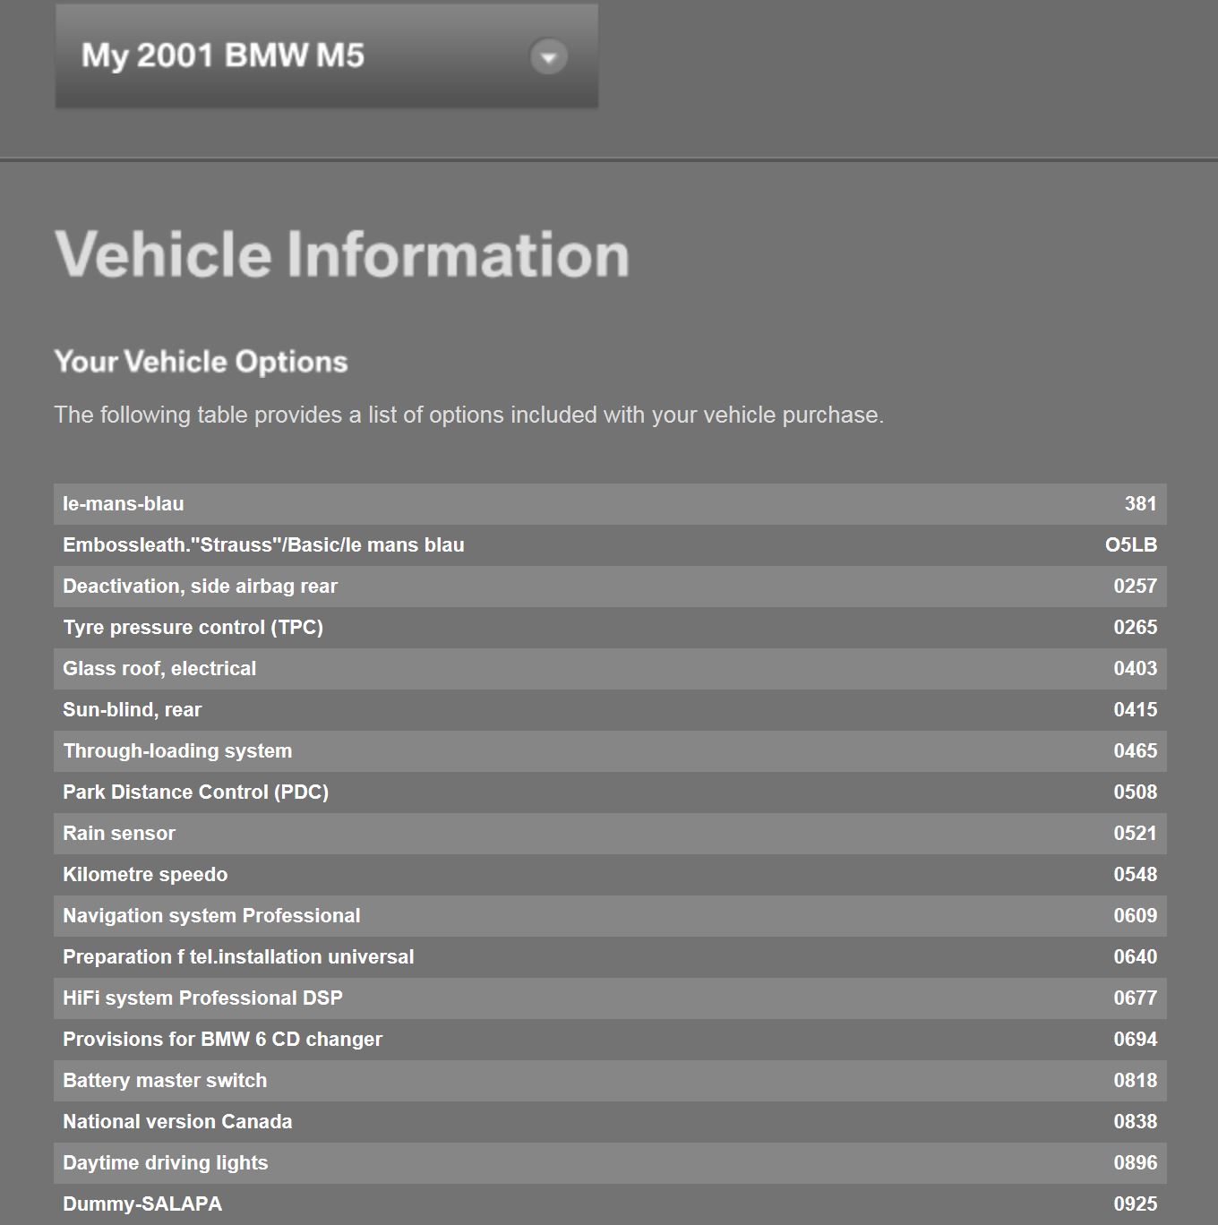Click option code 0640
Screen dimensions: 1218x1225
1136,957
